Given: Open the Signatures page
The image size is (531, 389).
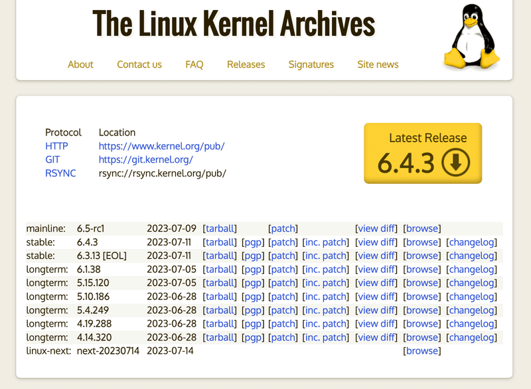Looking at the screenshot, I should click(311, 64).
